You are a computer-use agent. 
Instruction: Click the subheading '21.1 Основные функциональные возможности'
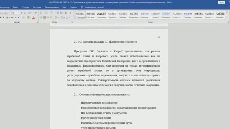102,95
